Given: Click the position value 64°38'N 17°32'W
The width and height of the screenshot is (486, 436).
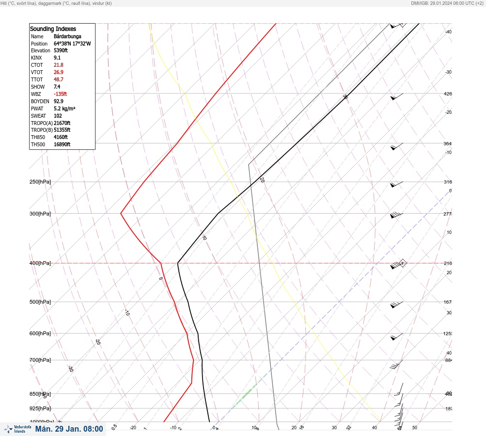Looking at the screenshot, I should pyautogui.click(x=72, y=44).
